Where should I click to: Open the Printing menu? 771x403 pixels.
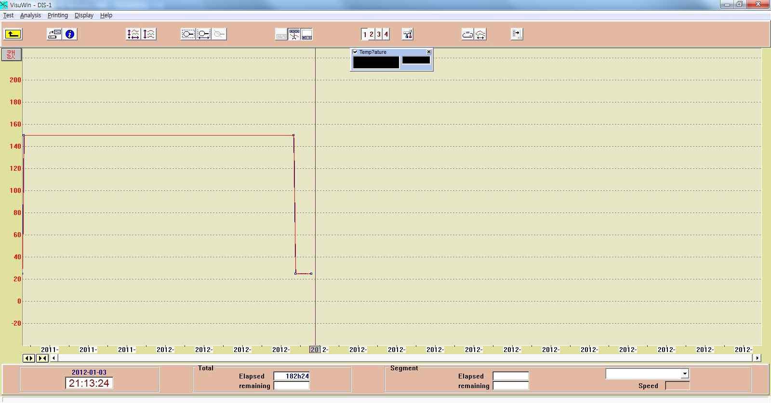tap(57, 15)
